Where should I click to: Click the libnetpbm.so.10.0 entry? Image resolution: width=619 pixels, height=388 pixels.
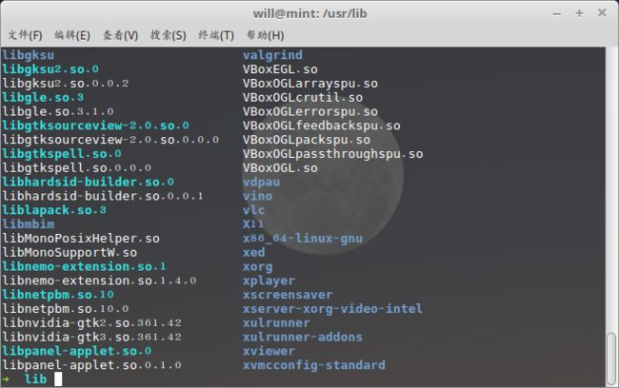coord(66,309)
